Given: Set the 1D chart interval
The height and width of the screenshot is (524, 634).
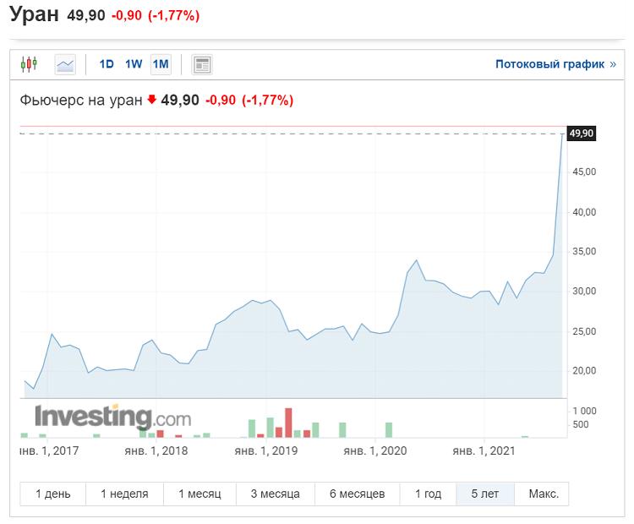Looking at the screenshot, I should [107, 64].
